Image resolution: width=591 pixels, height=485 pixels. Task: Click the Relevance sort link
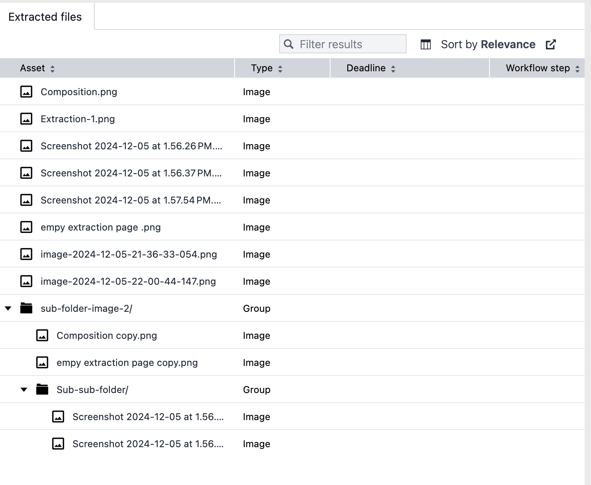508,44
